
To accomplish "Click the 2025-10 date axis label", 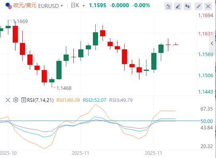I will pos(8,153).
